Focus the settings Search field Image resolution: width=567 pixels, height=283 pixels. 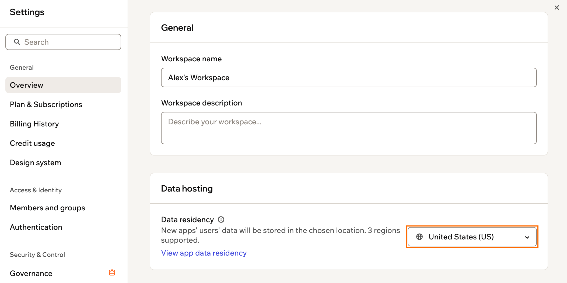pyautogui.click(x=63, y=42)
